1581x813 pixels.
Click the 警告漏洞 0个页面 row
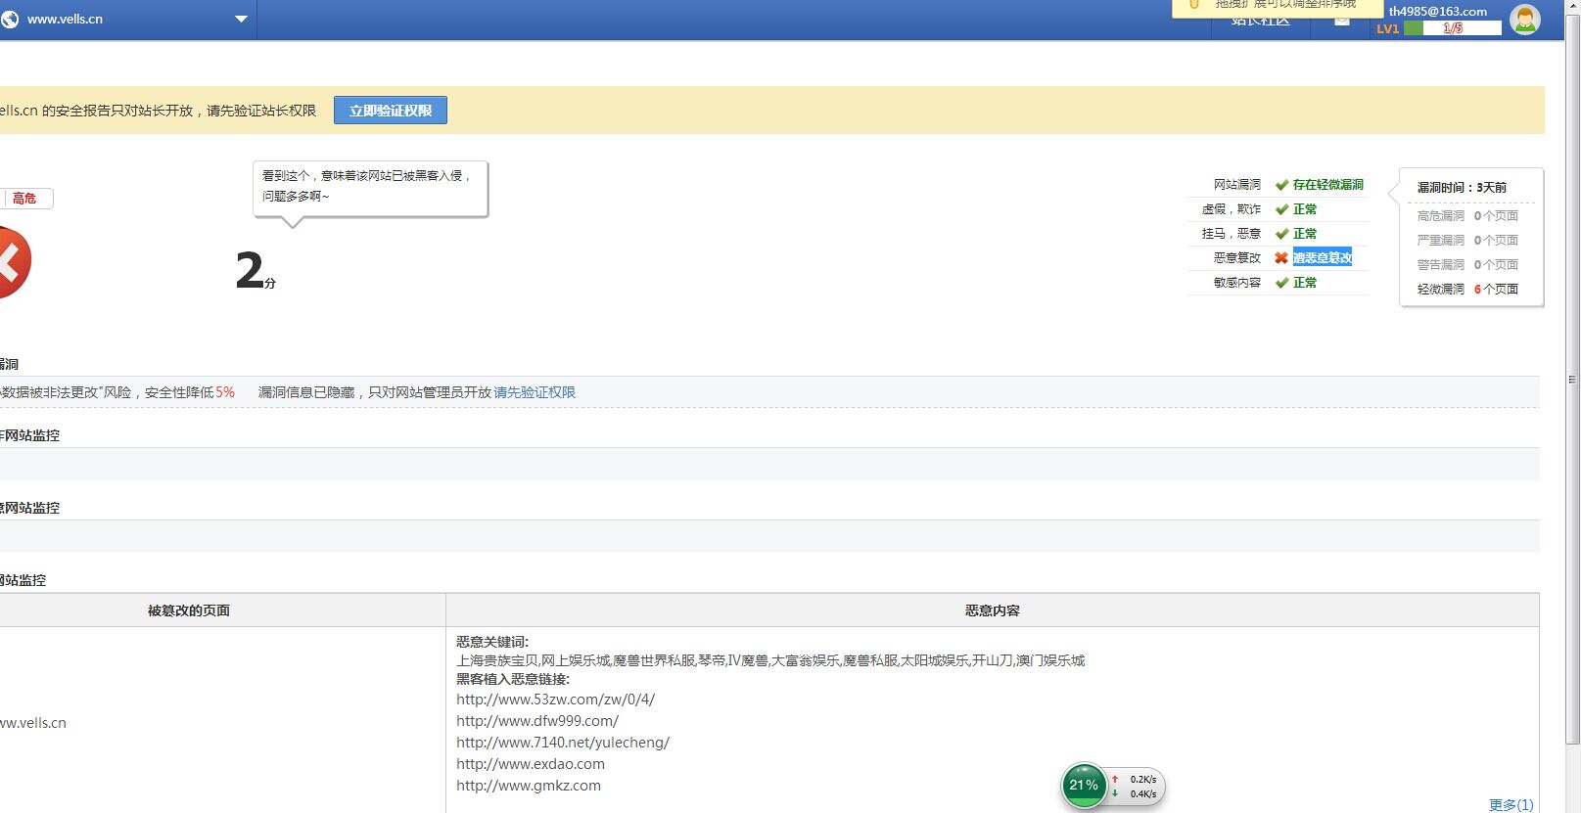point(1467,265)
